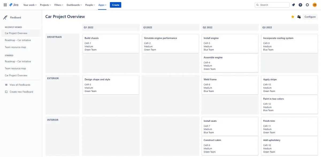Open Roadmap - Car initiative under Starred
This screenshot has height=157, width=321.
tap(18, 62)
